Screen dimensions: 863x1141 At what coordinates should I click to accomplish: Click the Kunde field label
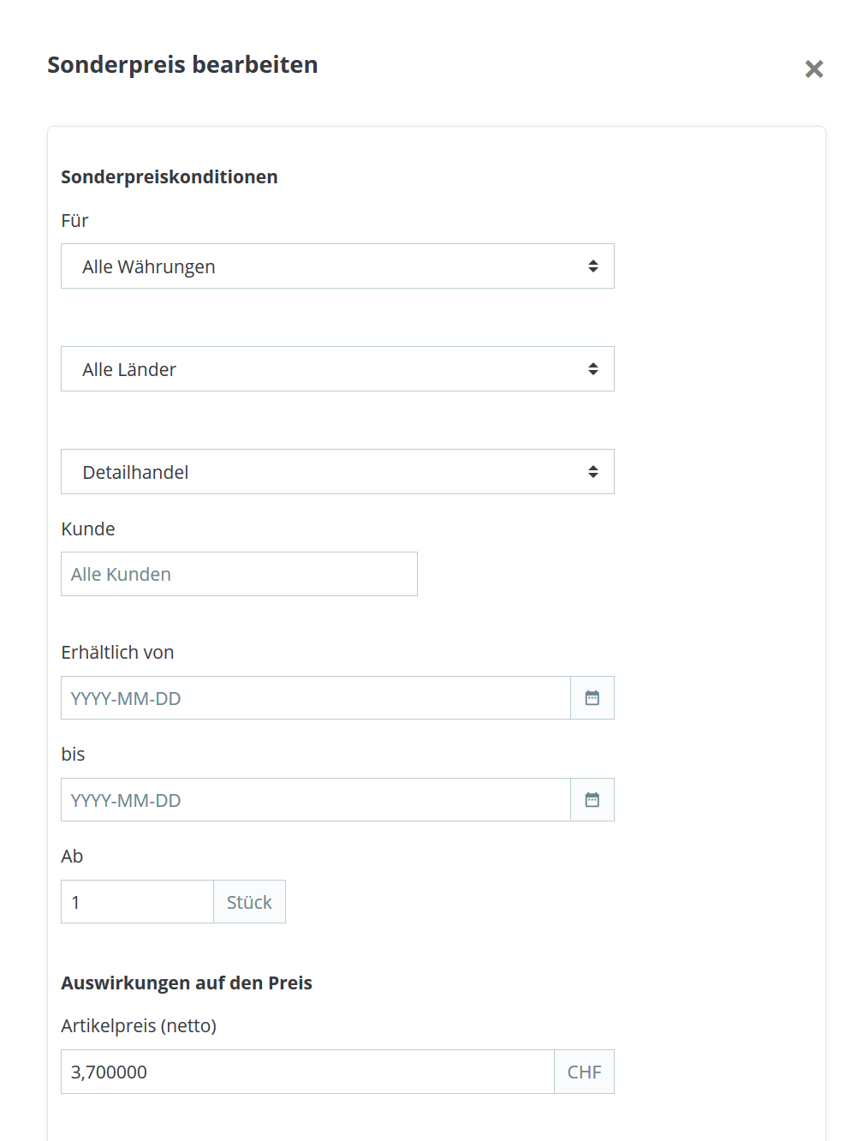coord(88,529)
